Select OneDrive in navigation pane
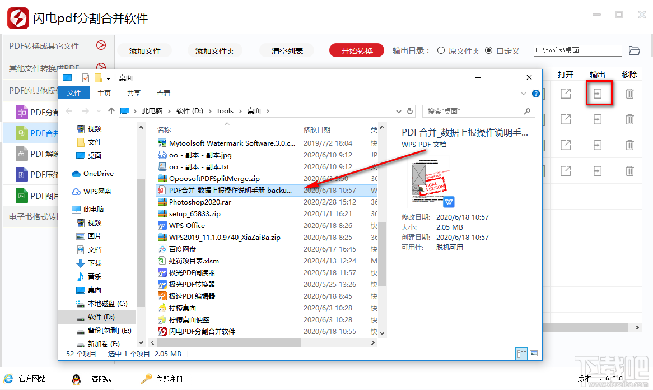The height and width of the screenshot is (390, 653). coord(98,173)
